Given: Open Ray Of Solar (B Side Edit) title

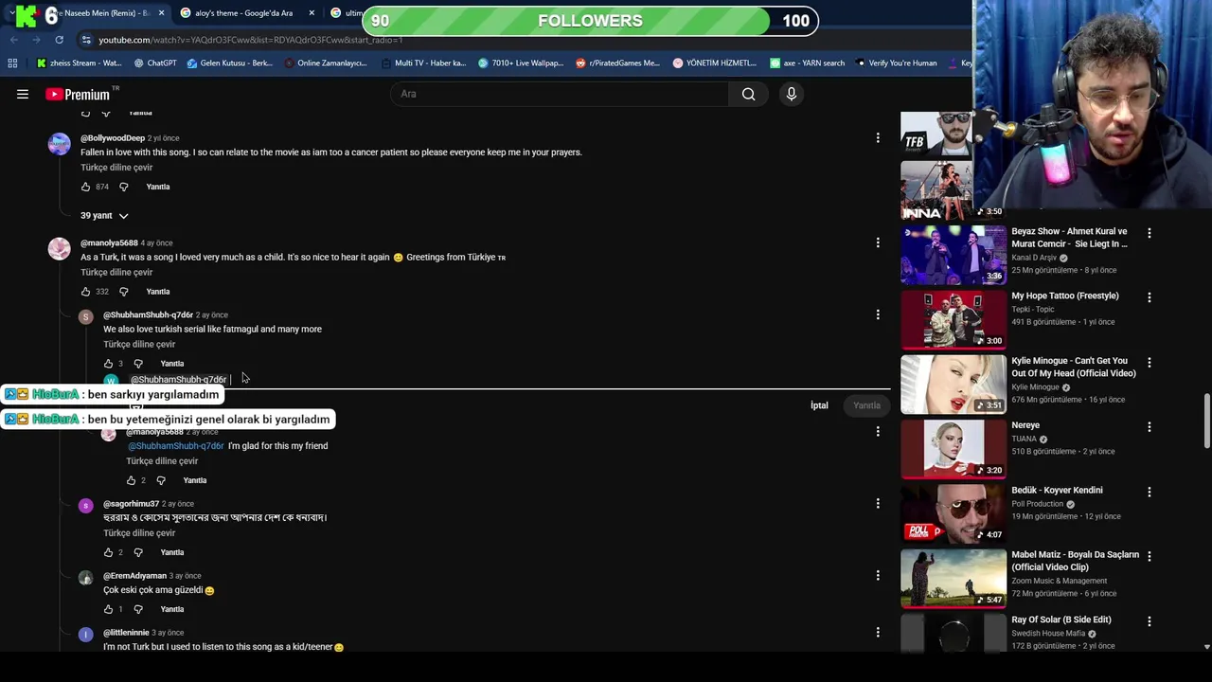Looking at the screenshot, I should coord(1060,619).
